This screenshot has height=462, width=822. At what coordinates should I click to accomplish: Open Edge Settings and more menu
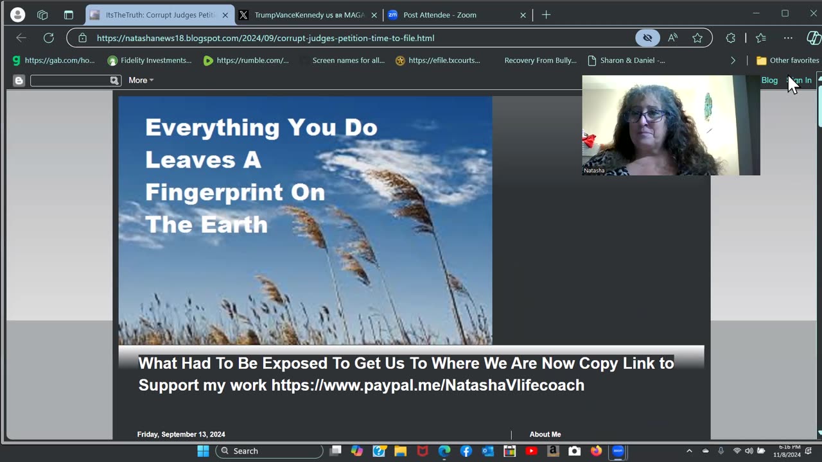point(788,38)
